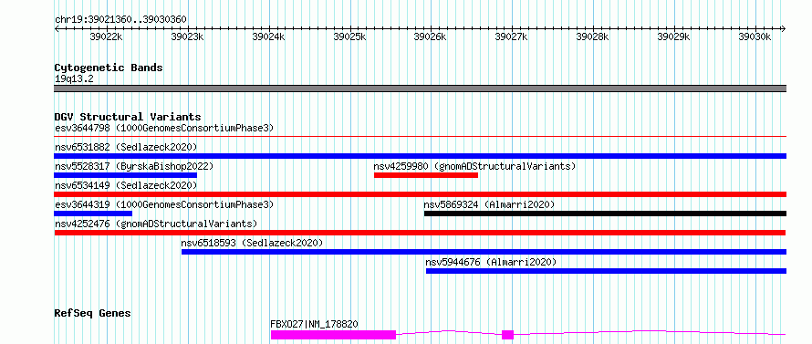Screen dimensions: 812x344
Task: Open the nsv5869324 (Almarri2020) label
Action: click(x=489, y=204)
